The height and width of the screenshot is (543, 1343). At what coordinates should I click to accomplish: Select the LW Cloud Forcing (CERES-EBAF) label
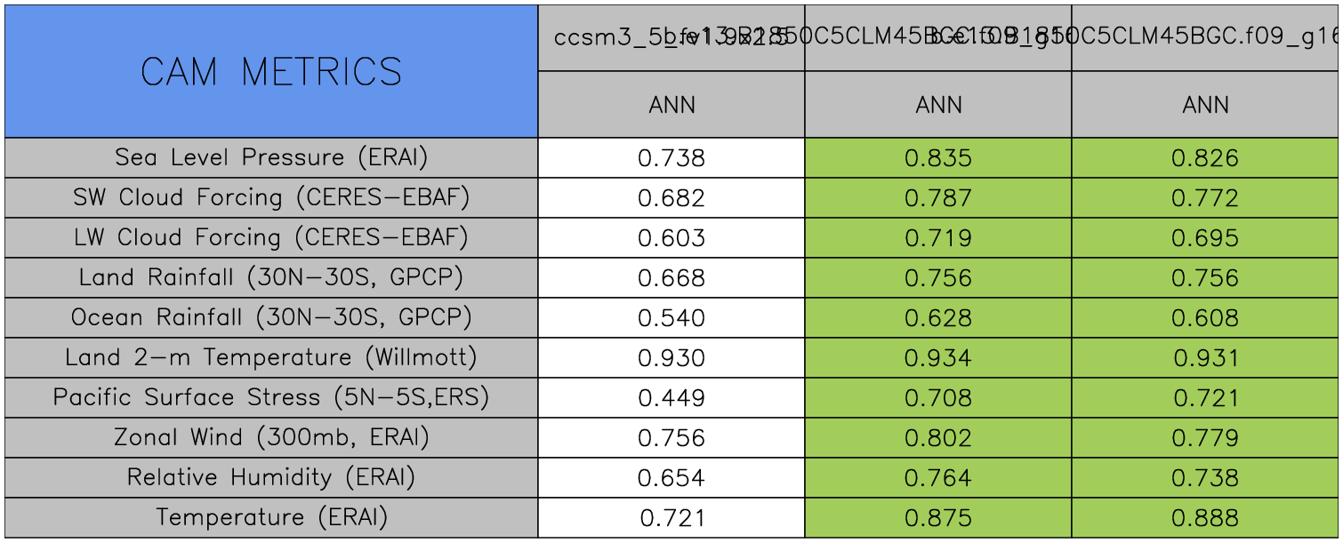[x=271, y=238]
